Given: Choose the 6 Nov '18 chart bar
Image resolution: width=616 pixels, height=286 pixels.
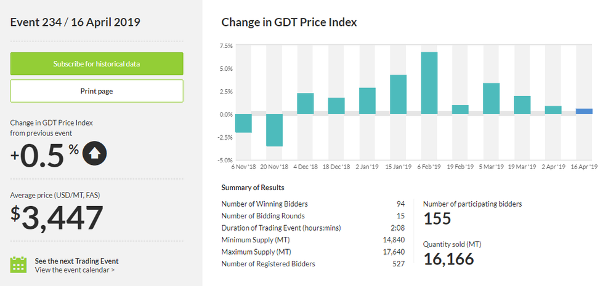Looking at the screenshot, I should [243, 123].
